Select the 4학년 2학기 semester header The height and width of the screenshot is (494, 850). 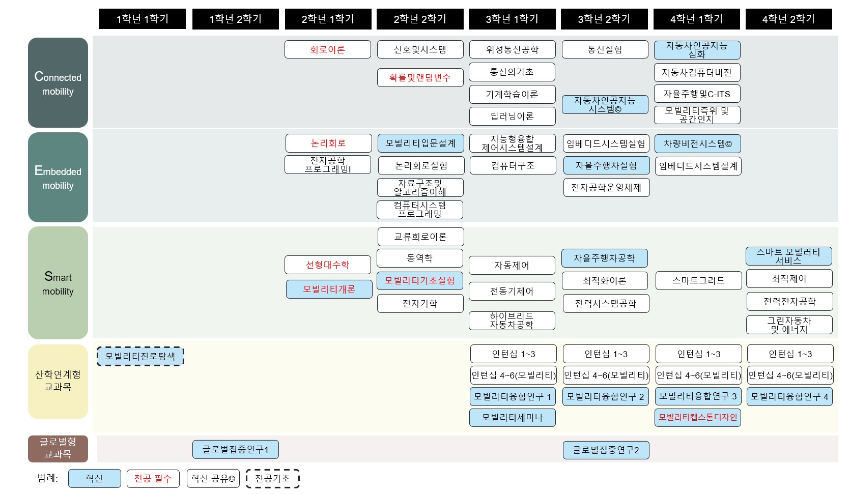[788, 19]
